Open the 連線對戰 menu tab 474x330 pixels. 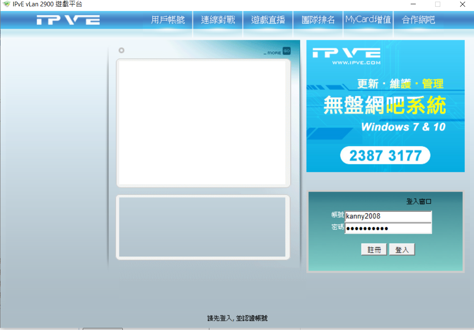coord(218,20)
